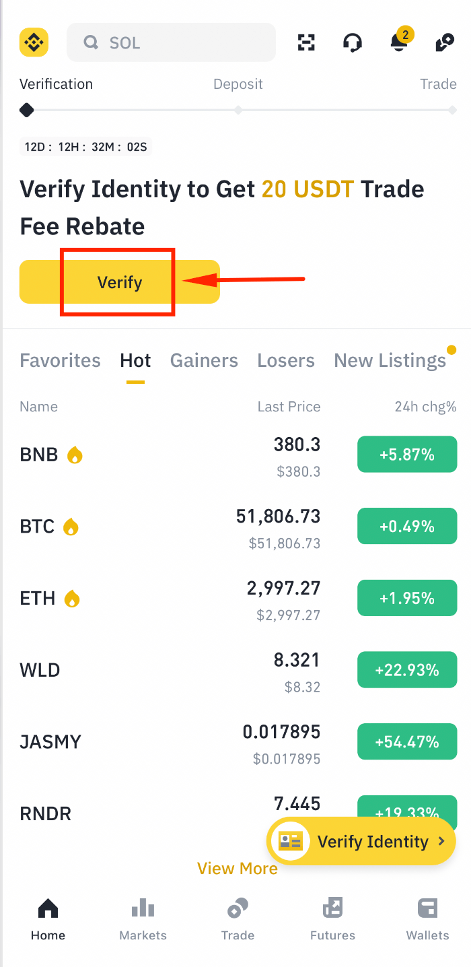Open the QR scan icon
471x967 pixels.
[x=306, y=42]
